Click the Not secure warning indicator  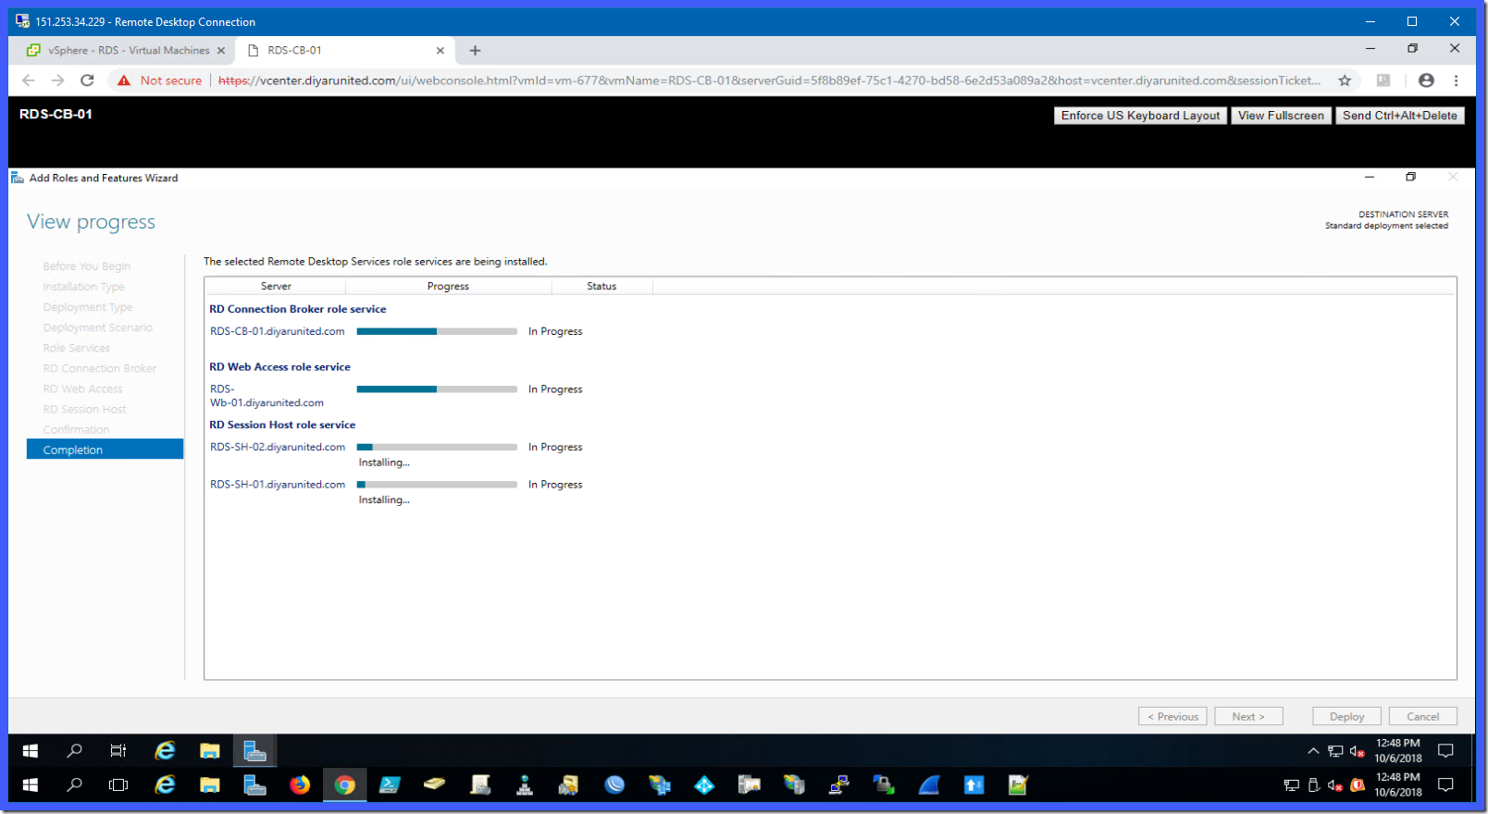[160, 80]
